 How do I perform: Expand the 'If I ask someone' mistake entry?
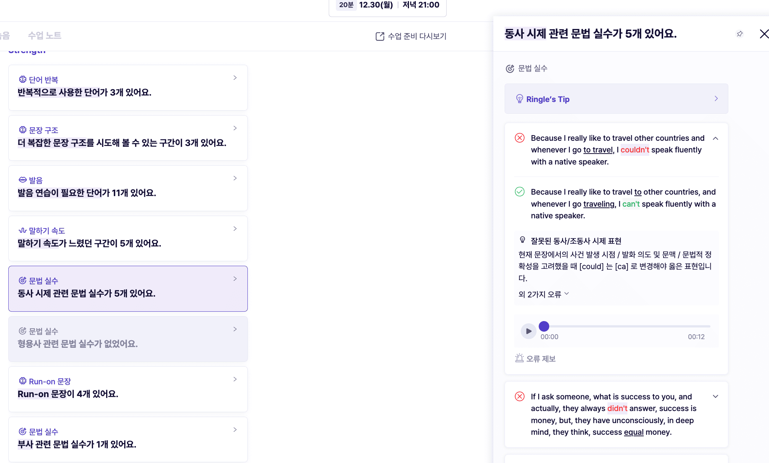[x=716, y=396]
